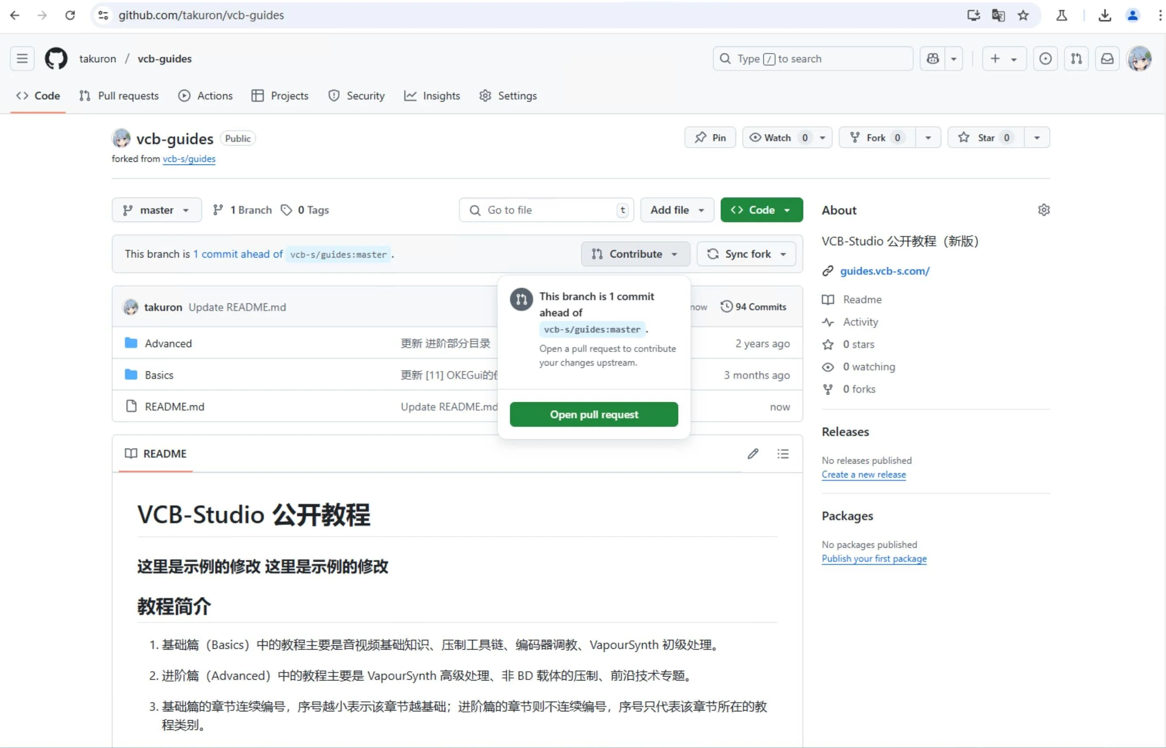Edit About settings gear icon

click(x=1043, y=210)
